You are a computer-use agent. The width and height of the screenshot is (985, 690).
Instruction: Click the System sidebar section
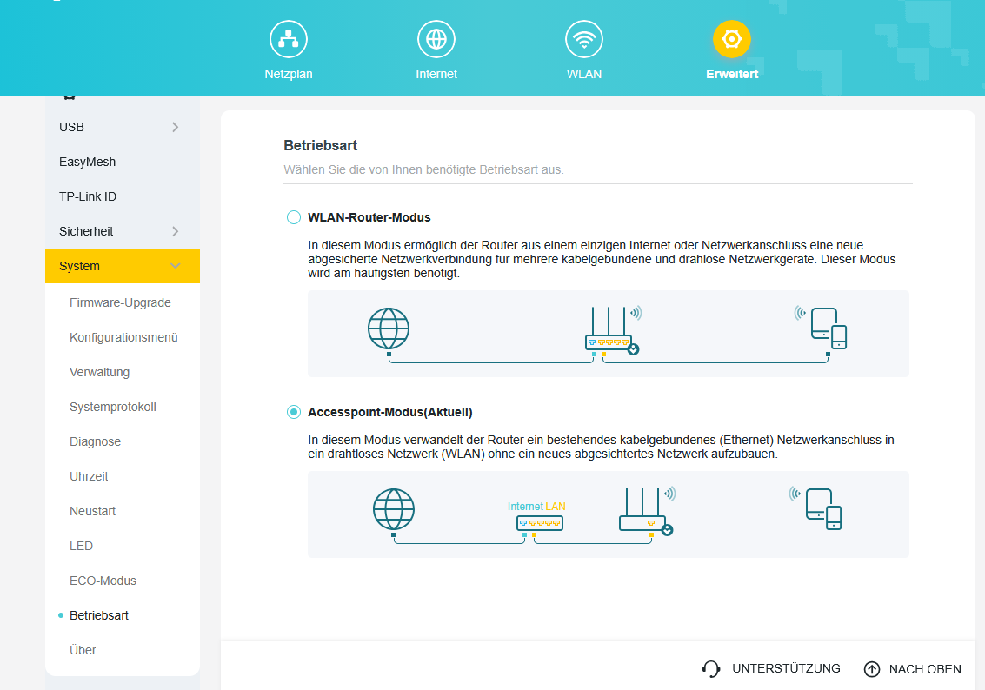click(123, 266)
